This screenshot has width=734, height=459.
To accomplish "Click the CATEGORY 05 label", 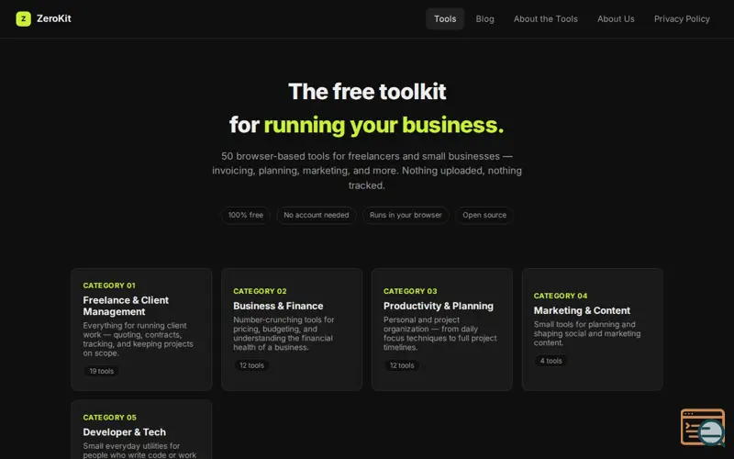I will click(x=109, y=418).
